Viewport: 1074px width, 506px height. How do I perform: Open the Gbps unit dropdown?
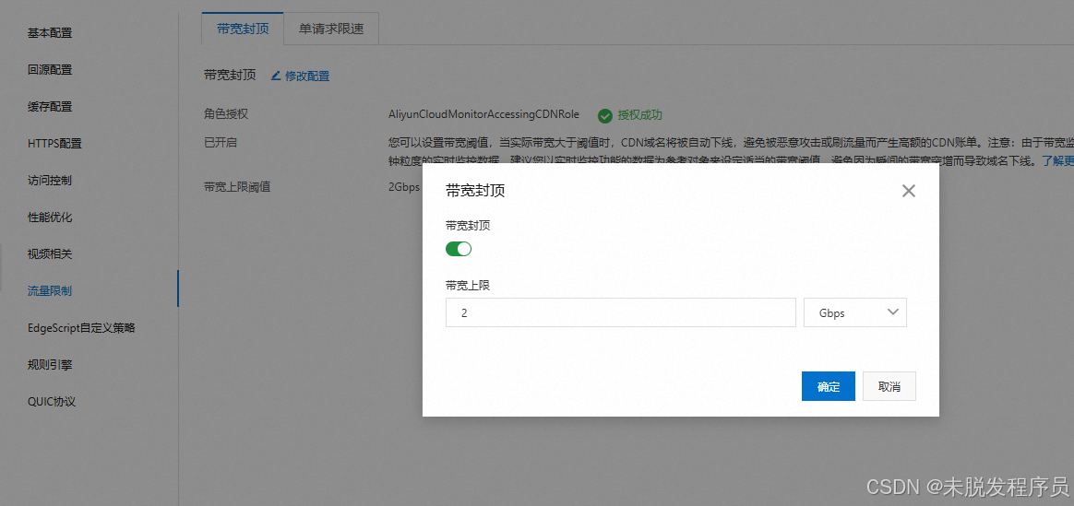[854, 312]
